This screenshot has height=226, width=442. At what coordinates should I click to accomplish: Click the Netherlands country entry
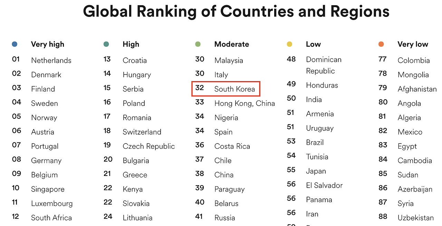point(51,60)
